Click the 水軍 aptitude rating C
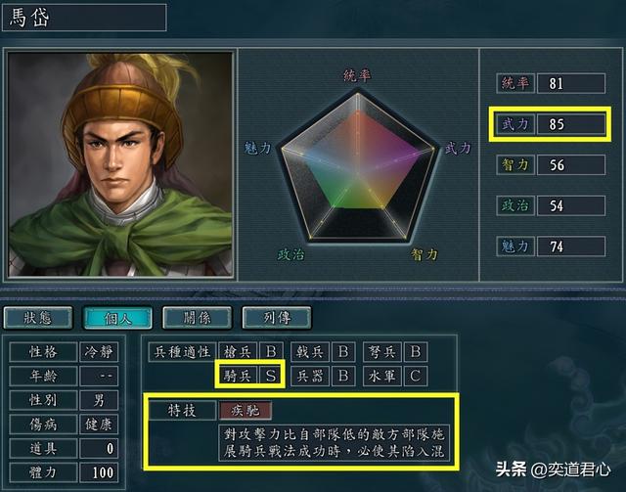 415,376
